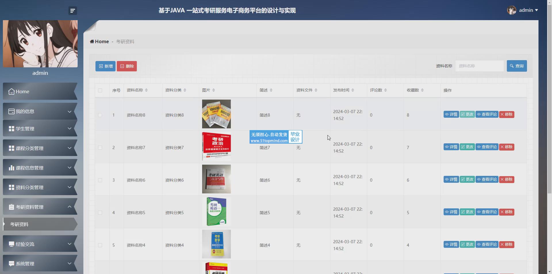Screen dimensions: 552x274
Task: Click 查看评论 for 资料名称4 row
Action: click(487, 245)
